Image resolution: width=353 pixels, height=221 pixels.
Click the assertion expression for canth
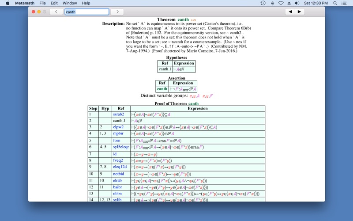click(183, 89)
